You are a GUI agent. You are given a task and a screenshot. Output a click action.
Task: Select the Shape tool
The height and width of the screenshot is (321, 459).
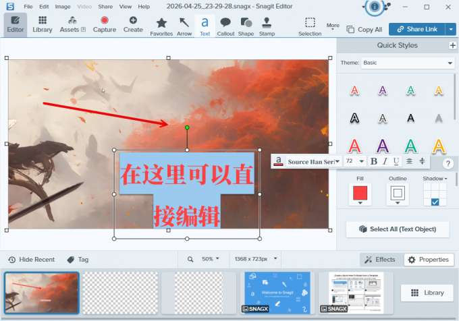246,26
